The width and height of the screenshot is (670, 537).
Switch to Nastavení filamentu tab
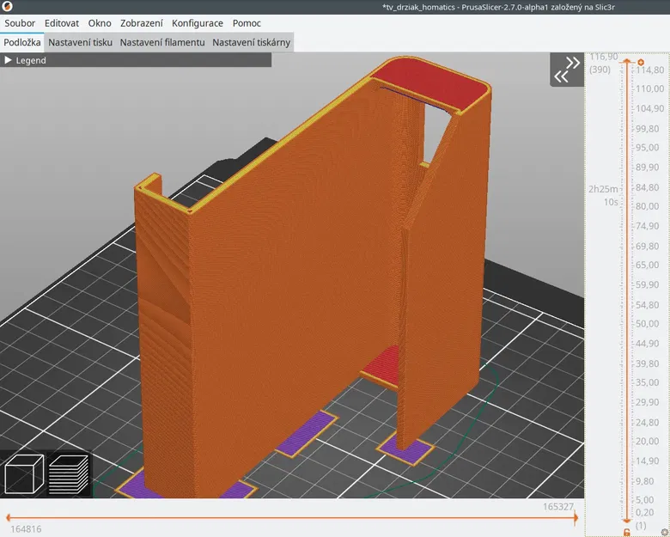coord(162,42)
